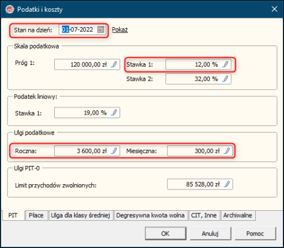Confirm with the OK button
The width and height of the screenshot is (284, 248).
coord(166,233)
